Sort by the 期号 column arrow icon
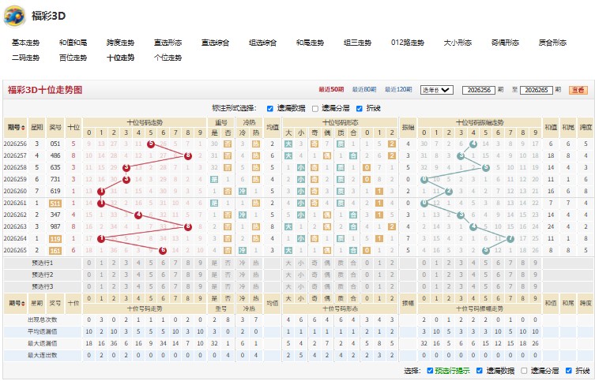 point(23,128)
